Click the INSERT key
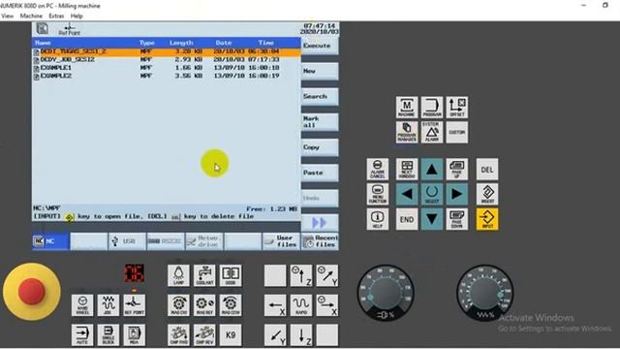The image size is (620, 349). (487, 194)
